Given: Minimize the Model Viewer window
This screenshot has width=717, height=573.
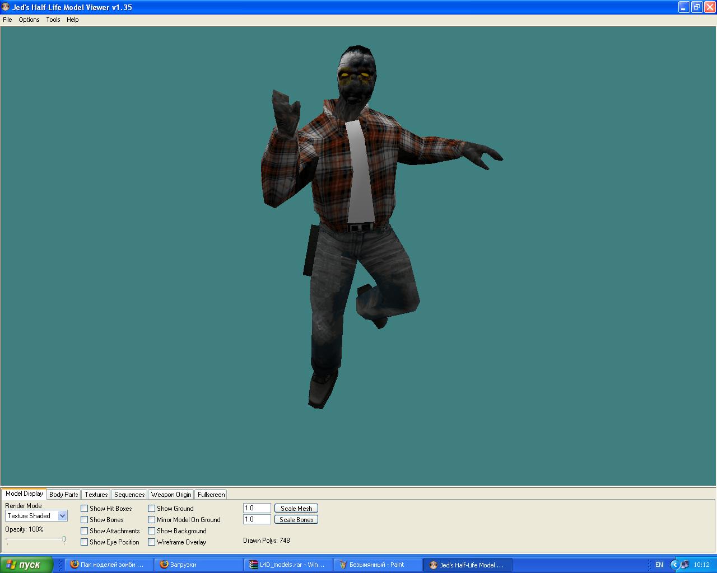Looking at the screenshot, I should (684, 7).
